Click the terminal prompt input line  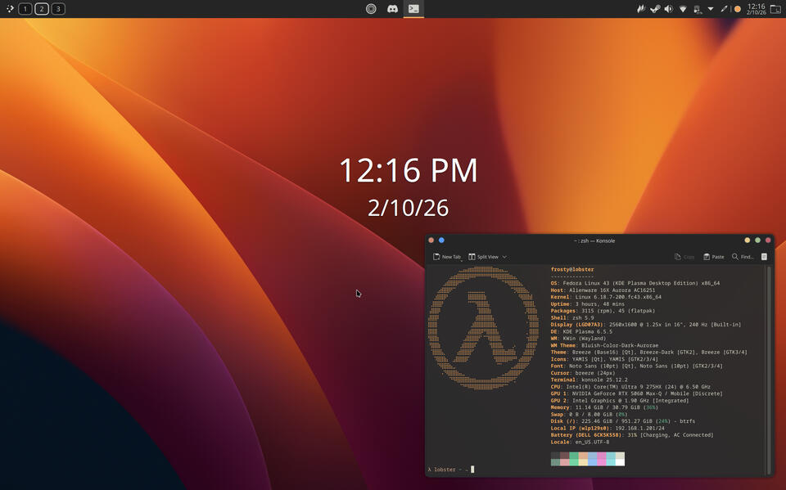573,470
